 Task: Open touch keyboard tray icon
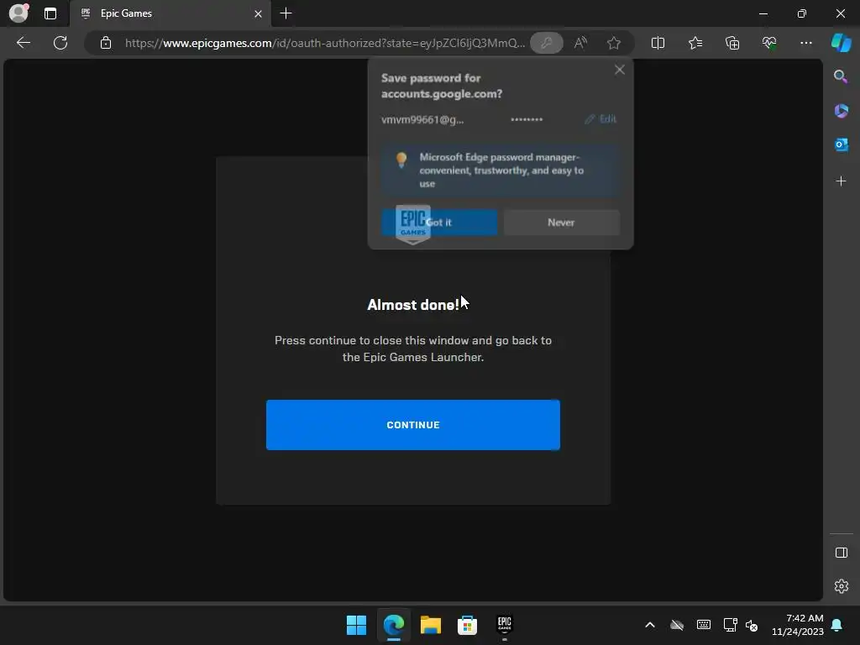click(x=704, y=625)
